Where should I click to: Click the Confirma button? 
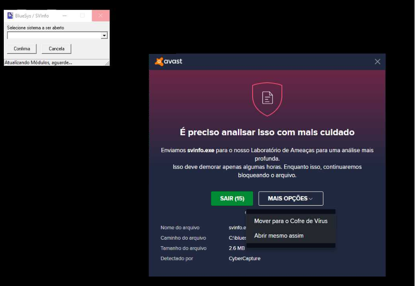[22, 49]
